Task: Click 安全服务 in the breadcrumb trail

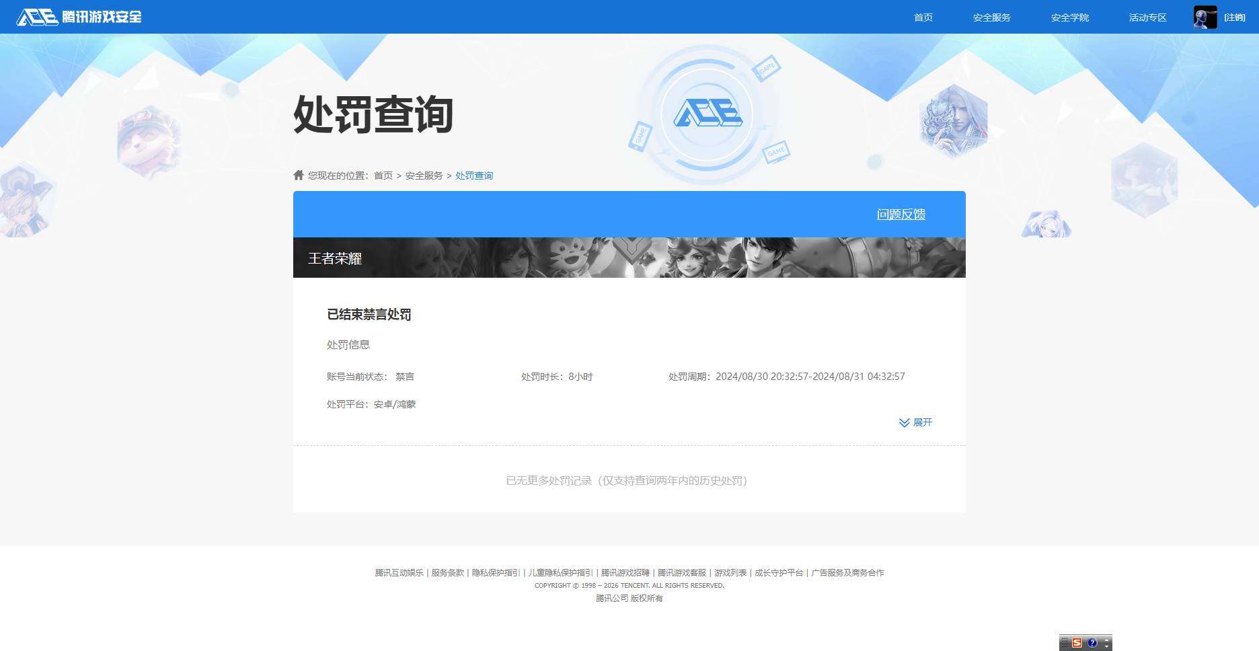Action: click(424, 175)
